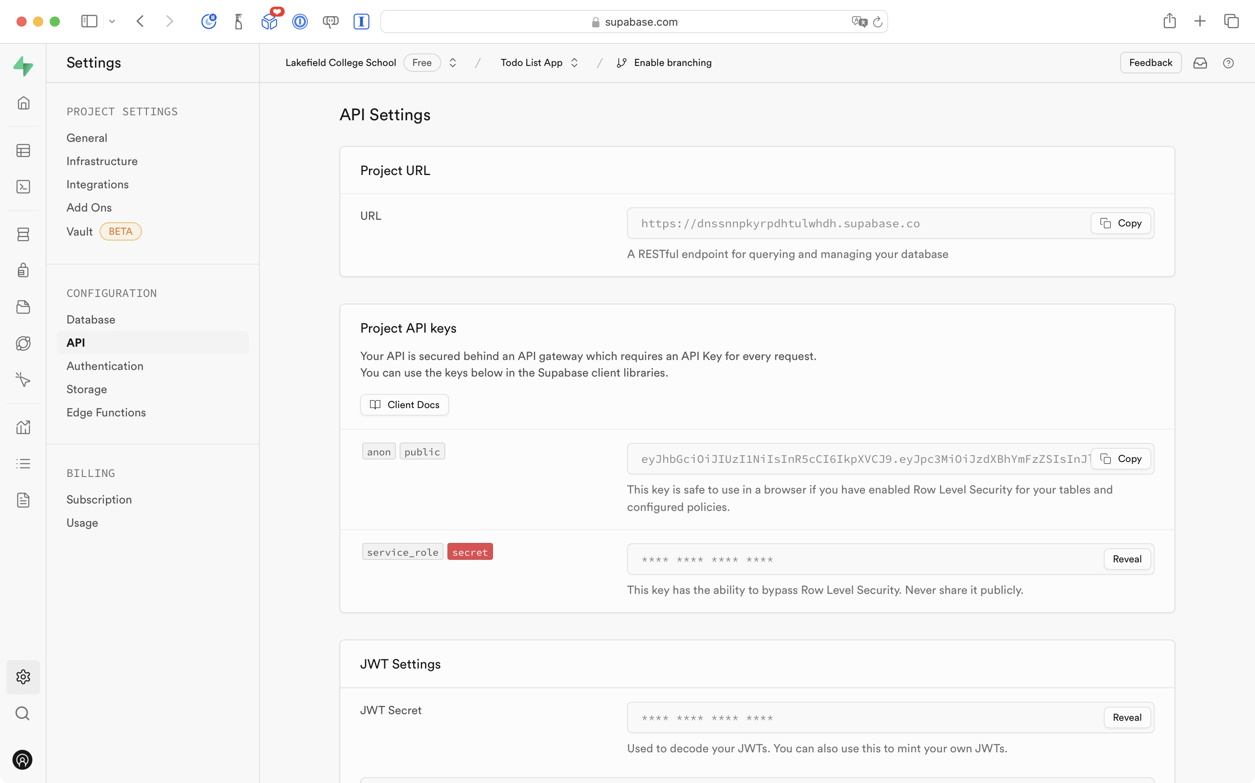The image size is (1255, 783).
Task: Select Authentication under Configuration
Action: (x=105, y=366)
